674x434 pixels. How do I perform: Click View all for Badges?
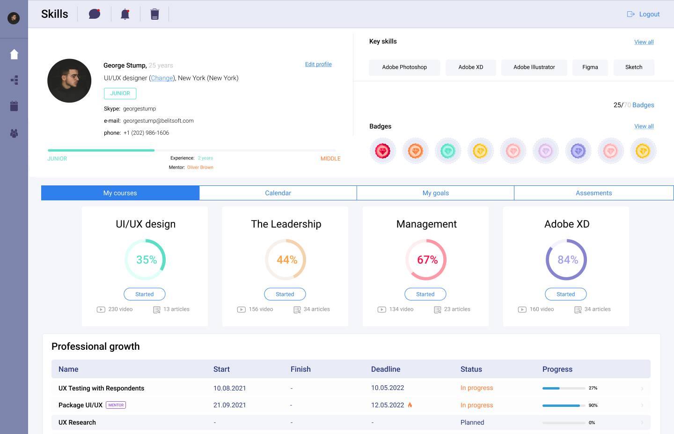(644, 126)
